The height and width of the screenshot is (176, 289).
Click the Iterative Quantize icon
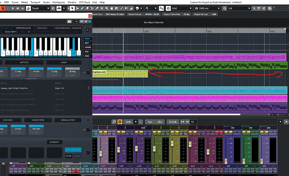tap(254, 8)
